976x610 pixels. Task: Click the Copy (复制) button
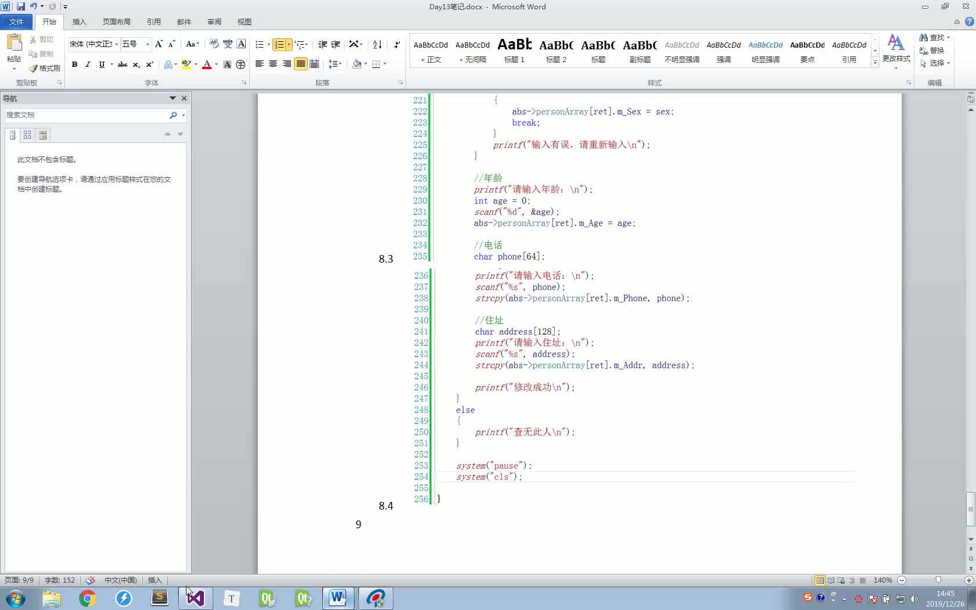coord(41,53)
